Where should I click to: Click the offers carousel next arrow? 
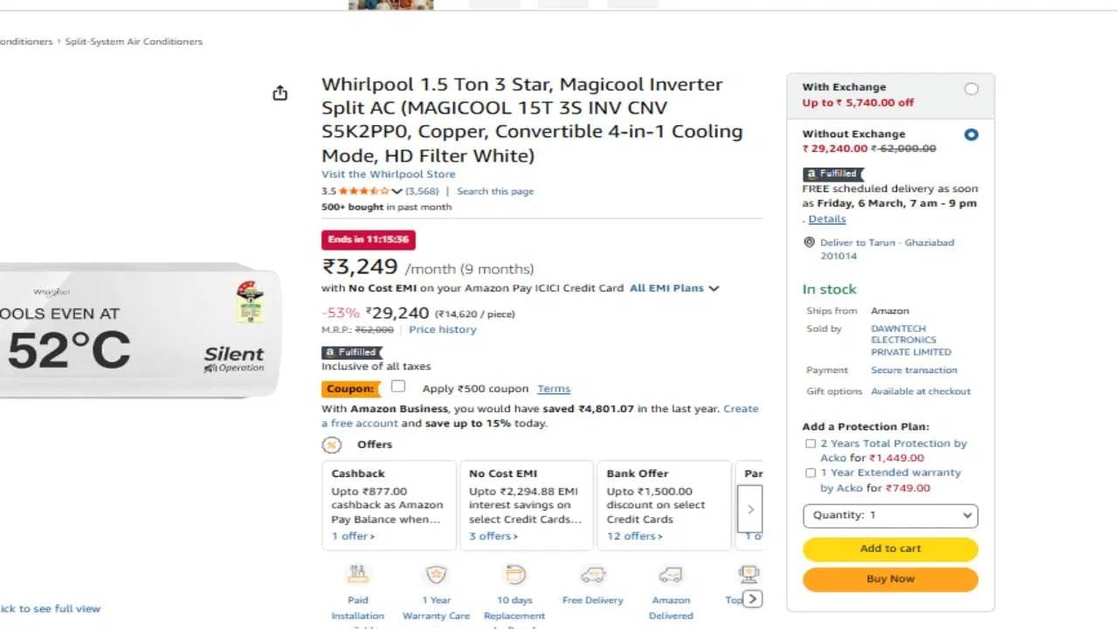(x=749, y=508)
